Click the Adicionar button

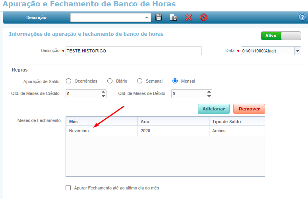pyautogui.click(x=213, y=109)
